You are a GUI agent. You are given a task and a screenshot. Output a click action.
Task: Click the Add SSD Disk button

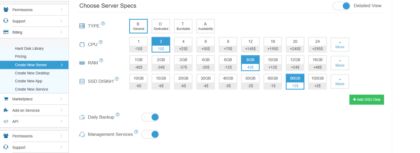[x=366, y=100]
